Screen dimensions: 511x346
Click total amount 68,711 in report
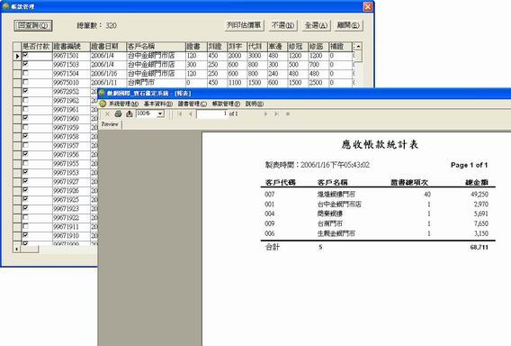pos(479,248)
